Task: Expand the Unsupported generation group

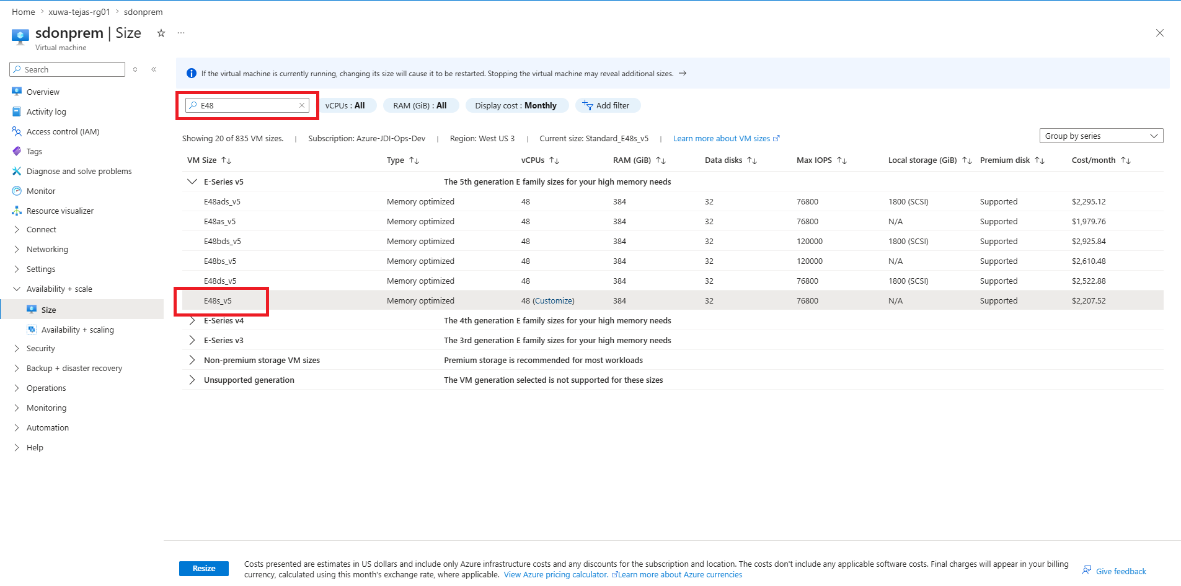Action: click(192, 380)
